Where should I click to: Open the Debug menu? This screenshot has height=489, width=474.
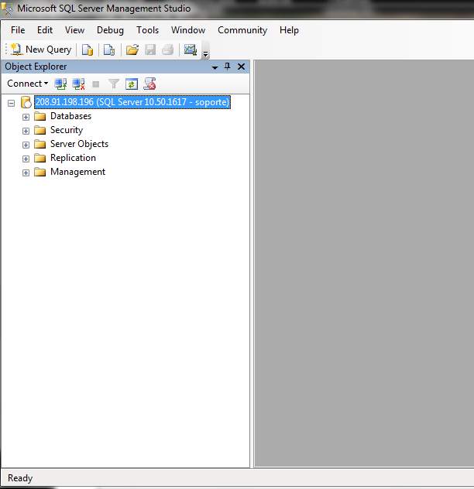(110, 30)
